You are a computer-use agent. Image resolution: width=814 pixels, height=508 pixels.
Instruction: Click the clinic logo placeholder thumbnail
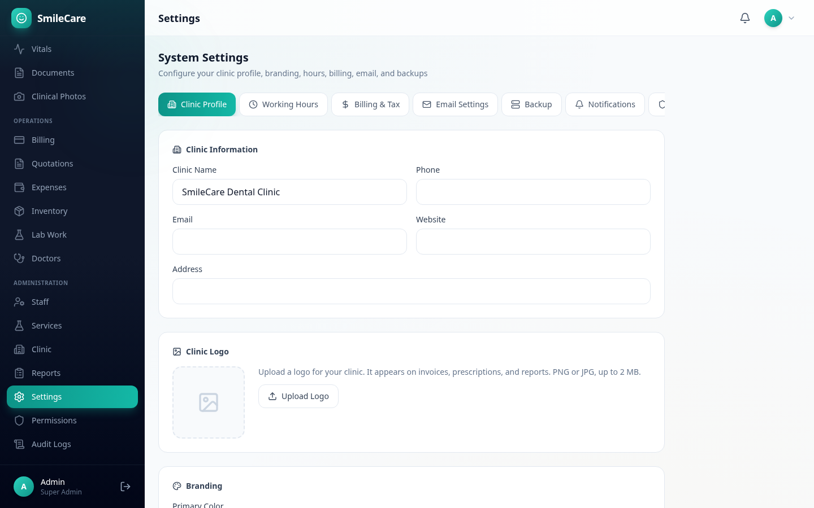(209, 402)
